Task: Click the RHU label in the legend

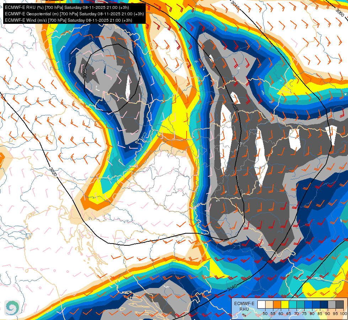Action: (x=244, y=309)
